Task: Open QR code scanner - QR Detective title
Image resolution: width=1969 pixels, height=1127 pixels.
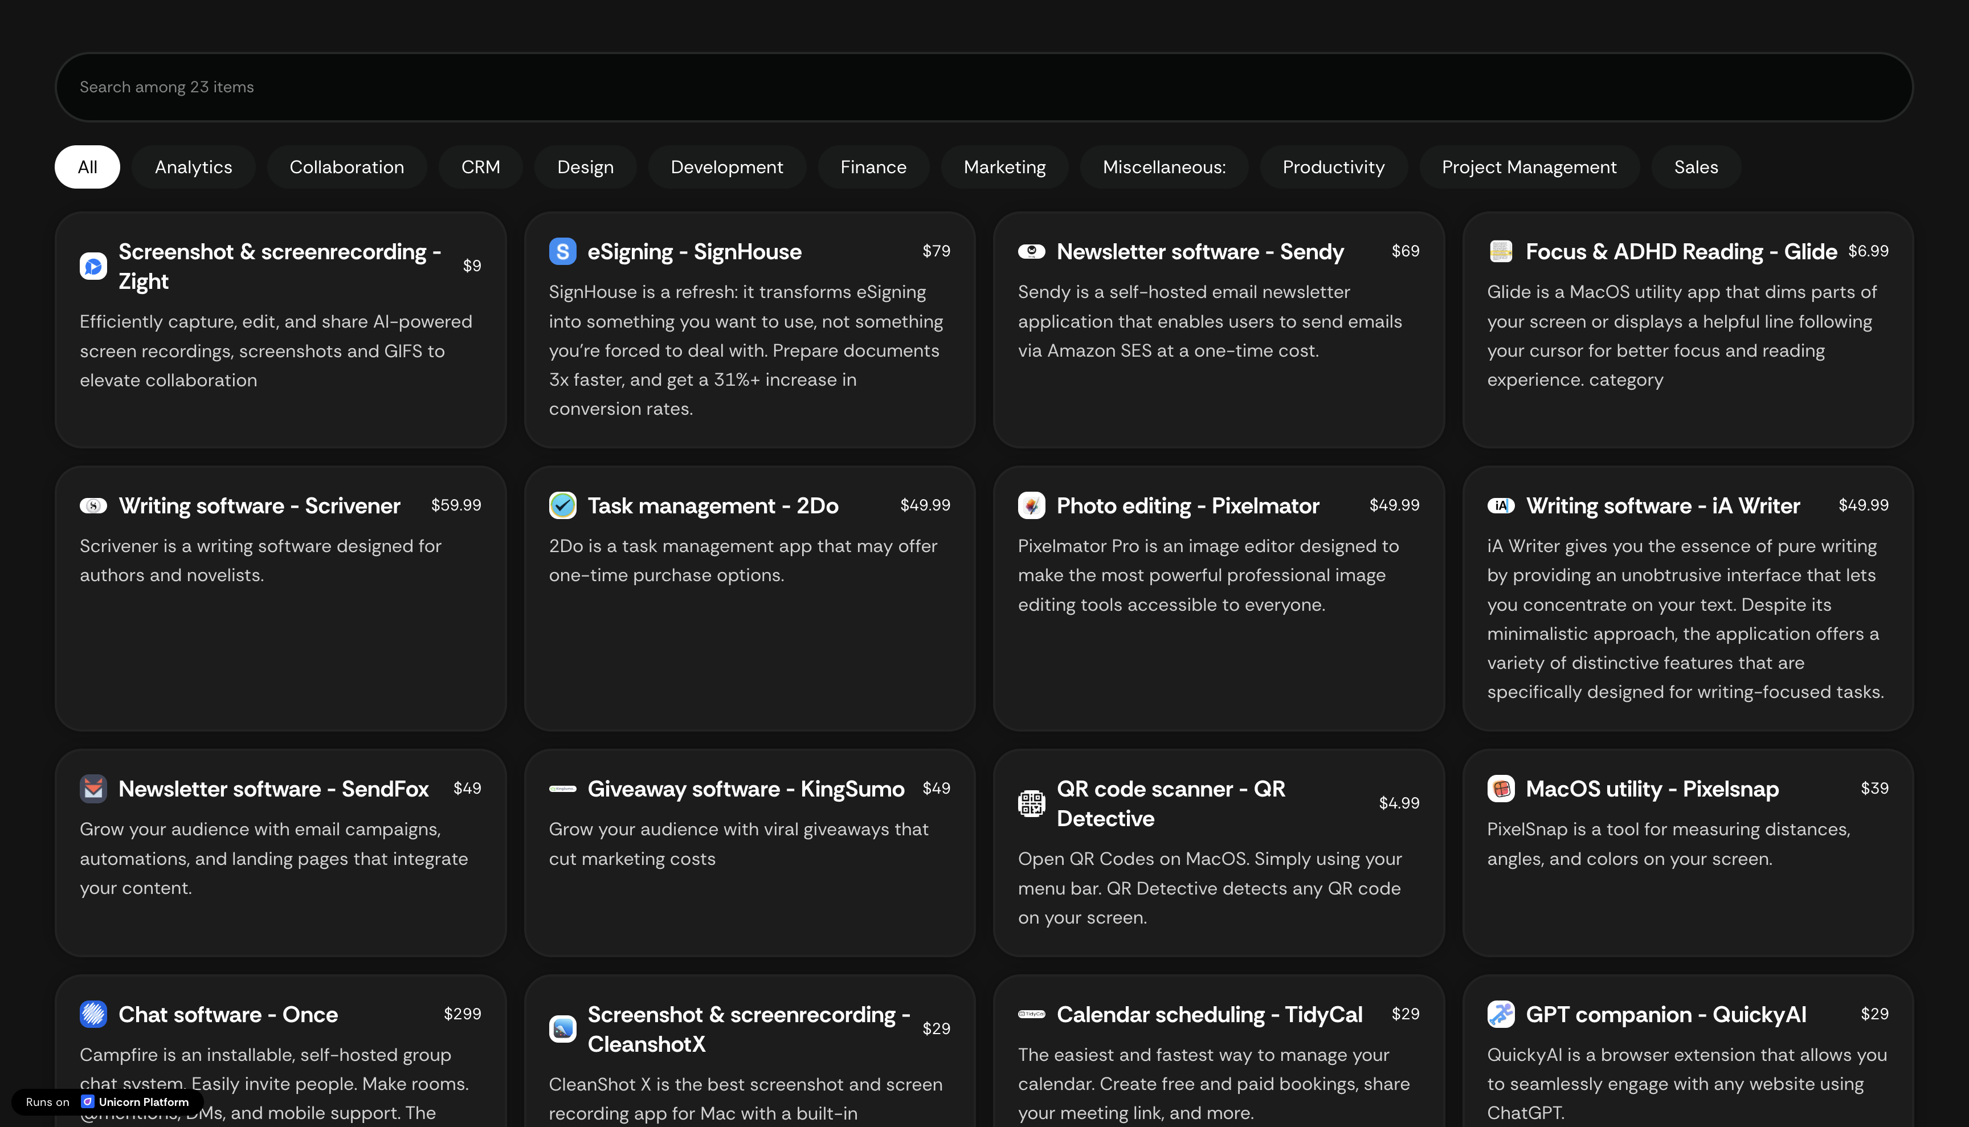Action: (1171, 803)
